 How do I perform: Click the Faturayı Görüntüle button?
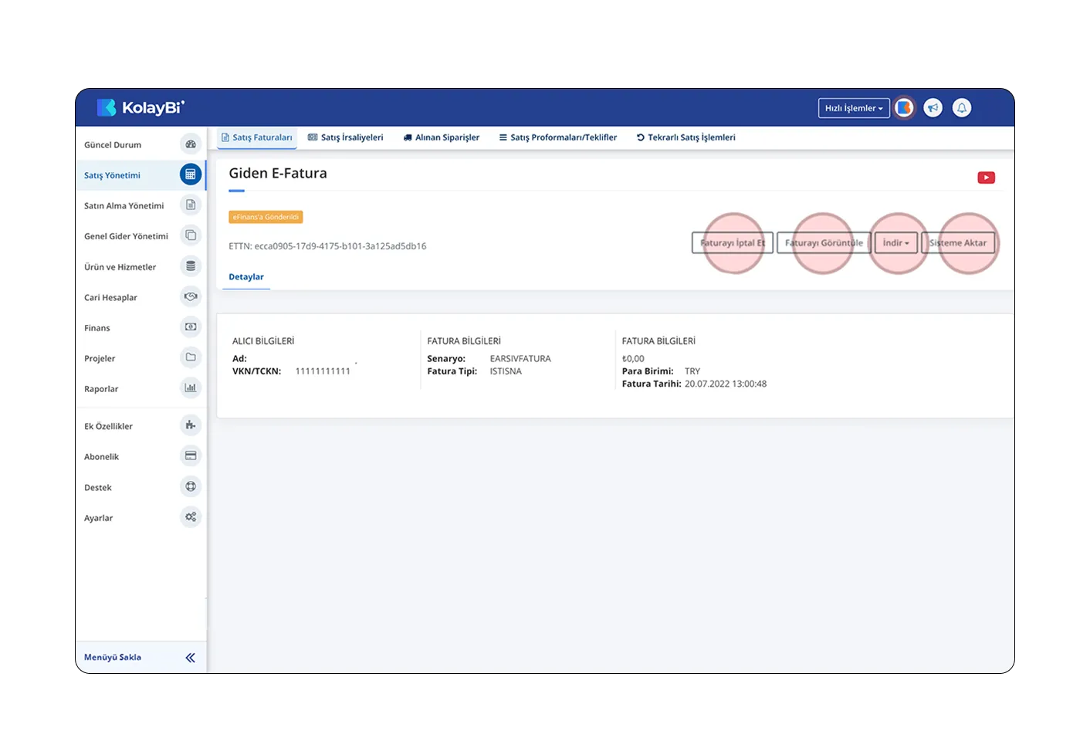tap(824, 242)
